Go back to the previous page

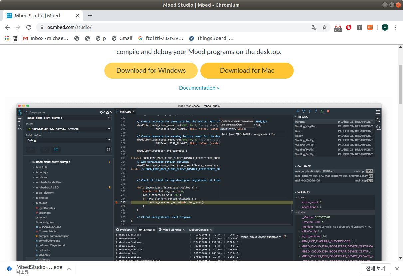[7, 27]
